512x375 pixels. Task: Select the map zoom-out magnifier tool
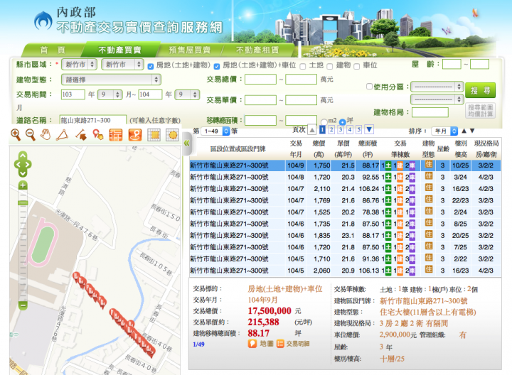point(31,135)
